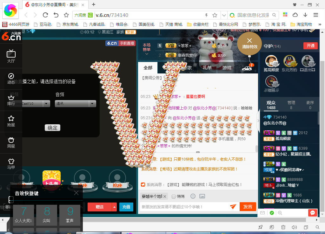Open the image upload icon in chat
This screenshot has height=234, width=325.
[202, 196]
